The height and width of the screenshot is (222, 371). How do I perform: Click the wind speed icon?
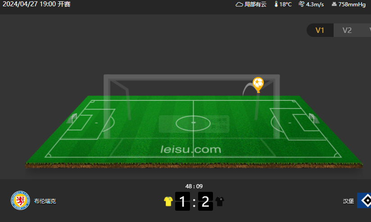(x=301, y=4)
